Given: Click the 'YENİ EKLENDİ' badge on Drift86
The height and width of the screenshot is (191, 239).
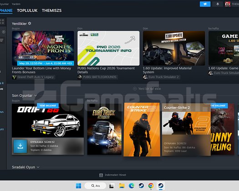Looking at the screenshot, I should point(48,106).
